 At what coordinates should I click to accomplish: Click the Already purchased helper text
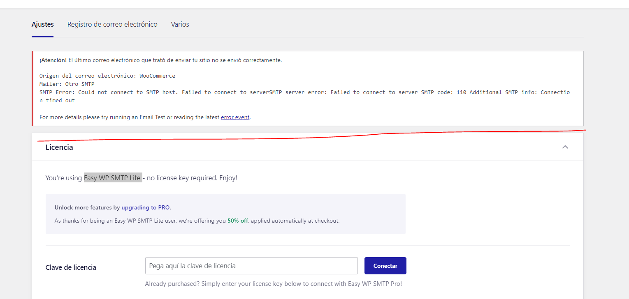pos(273,284)
